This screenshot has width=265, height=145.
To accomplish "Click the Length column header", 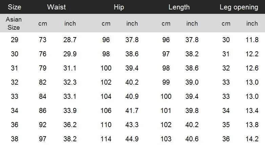I will pyautogui.click(x=179, y=7).
